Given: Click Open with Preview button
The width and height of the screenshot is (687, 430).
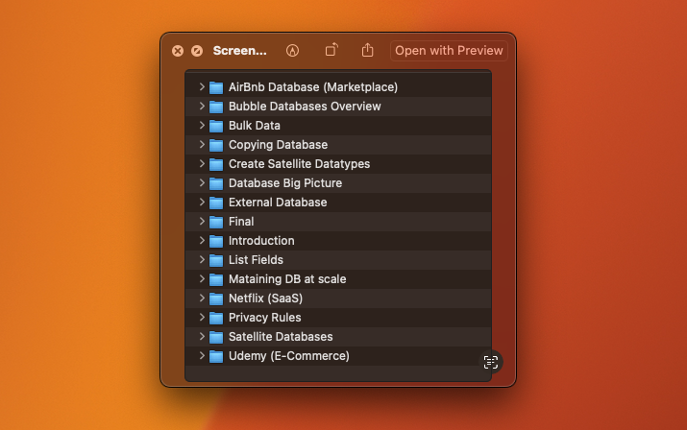Looking at the screenshot, I should [449, 51].
